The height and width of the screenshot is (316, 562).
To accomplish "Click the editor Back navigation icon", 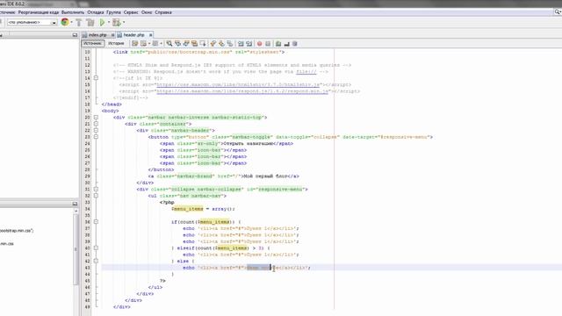I will [143, 44].
